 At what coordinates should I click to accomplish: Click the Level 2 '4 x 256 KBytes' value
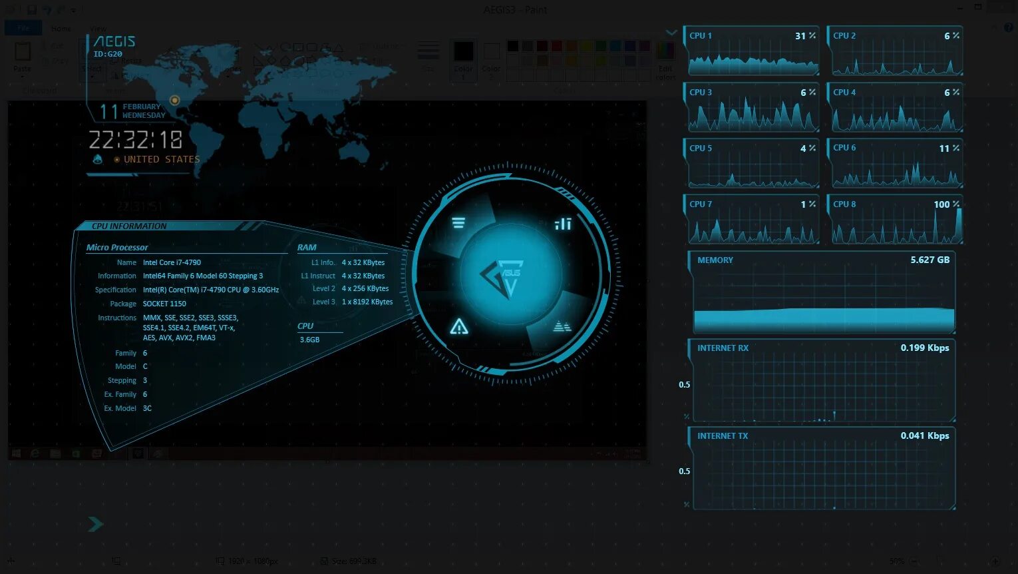point(365,288)
